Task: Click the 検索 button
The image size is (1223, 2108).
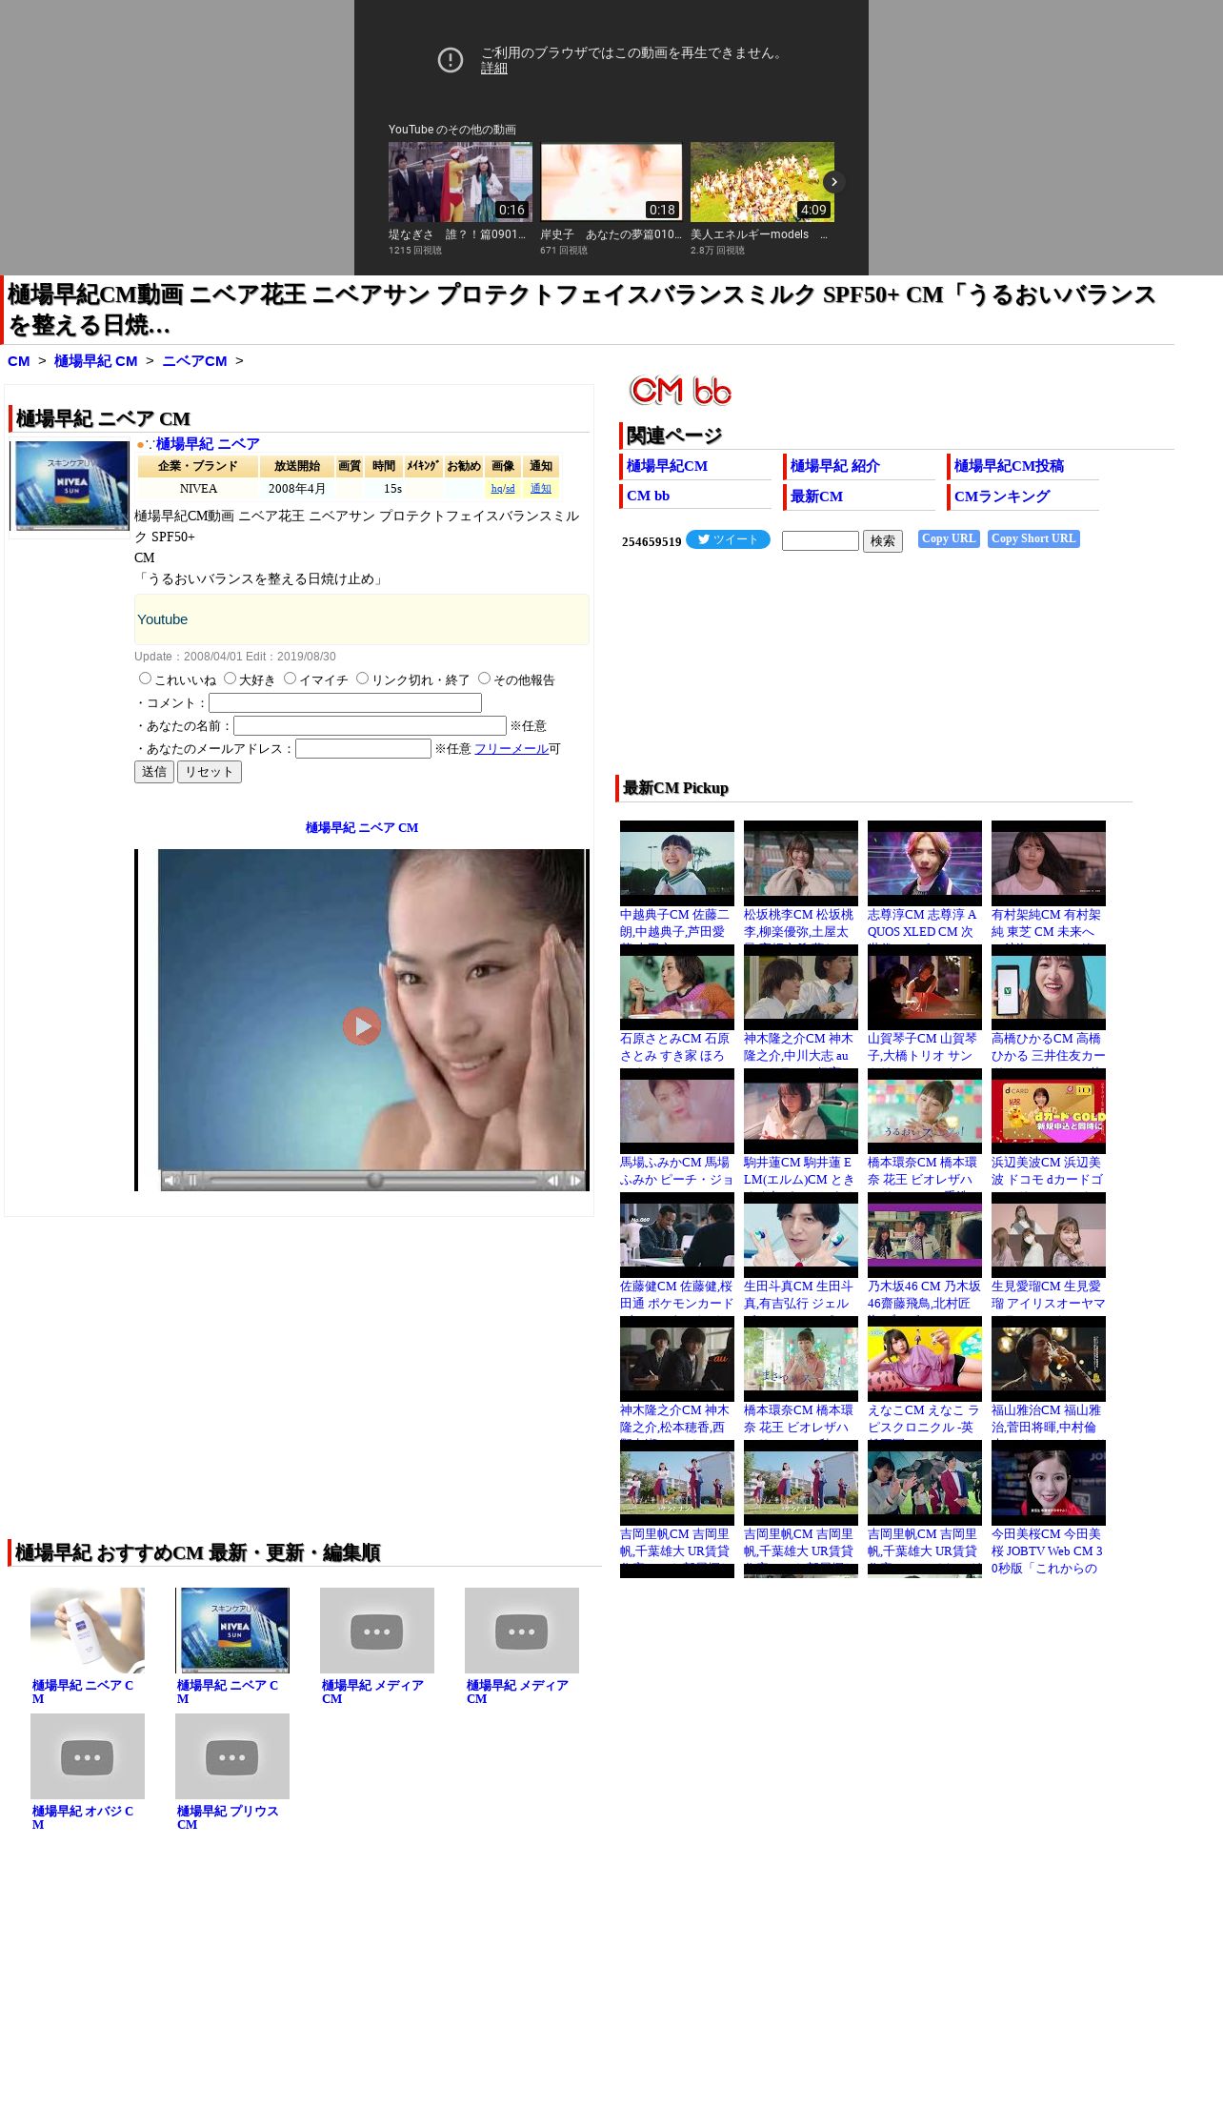Action: pyautogui.click(x=883, y=540)
